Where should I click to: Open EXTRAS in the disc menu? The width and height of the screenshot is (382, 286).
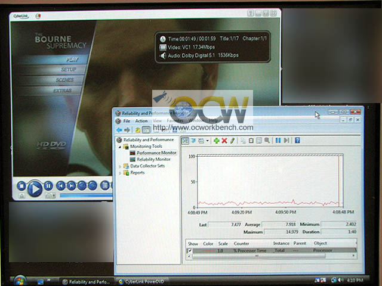coord(62,91)
